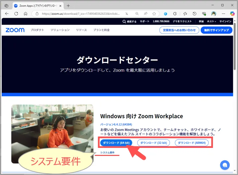238x175 pixels.
Task: Click the Zoom logo
Action: pos(15,30)
